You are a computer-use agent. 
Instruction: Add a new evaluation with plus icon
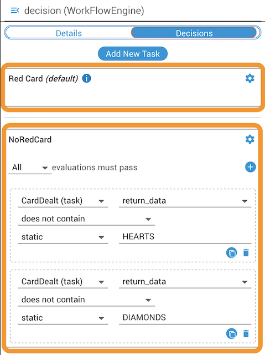pyautogui.click(x=250, y=167)
